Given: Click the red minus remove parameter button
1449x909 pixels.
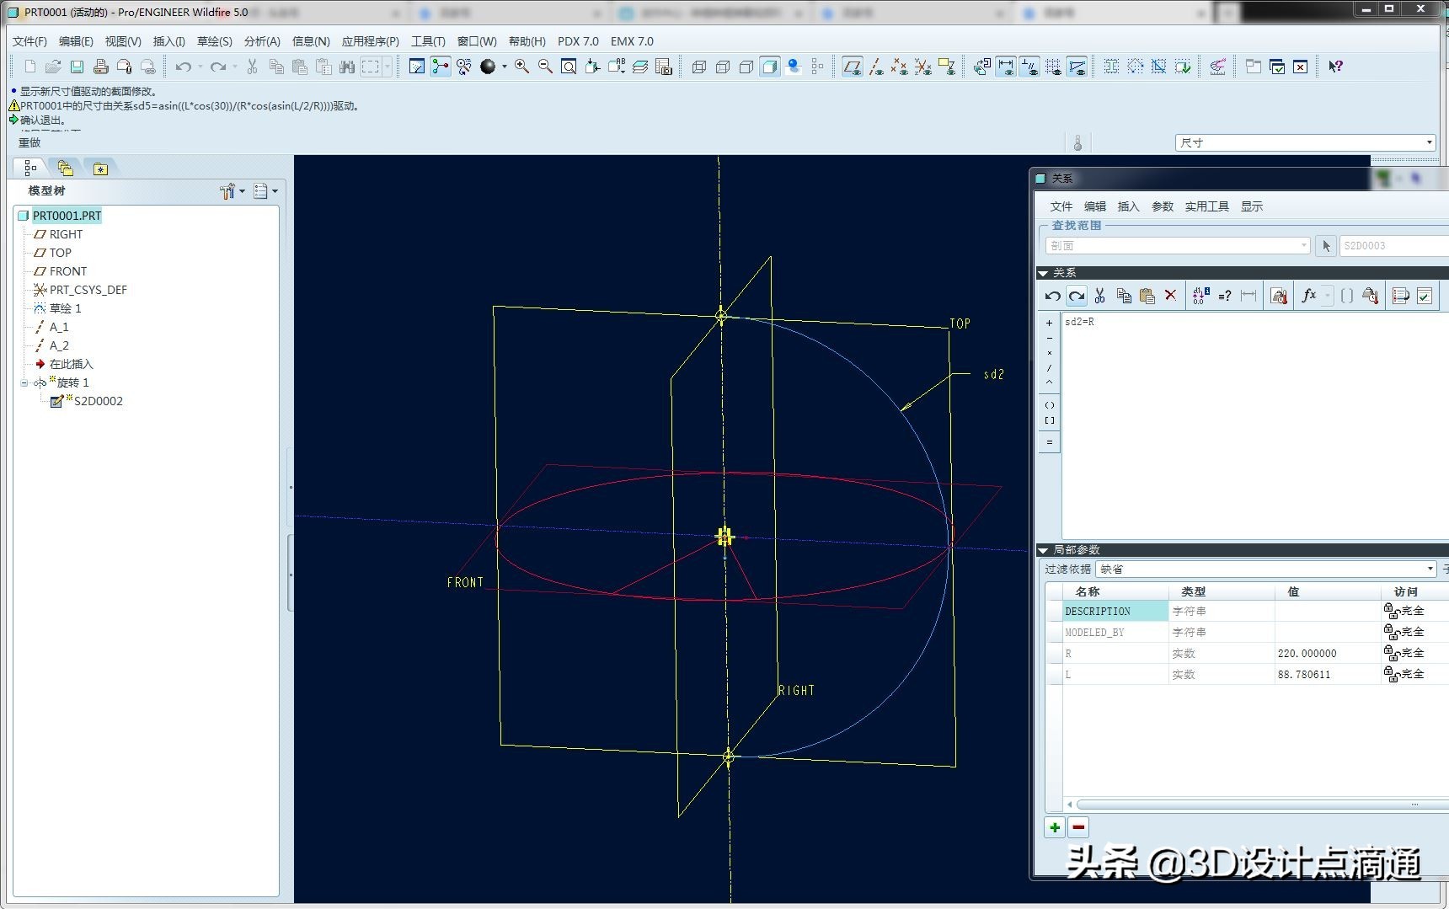Looking at the screenshot, I should point(1078,827).
